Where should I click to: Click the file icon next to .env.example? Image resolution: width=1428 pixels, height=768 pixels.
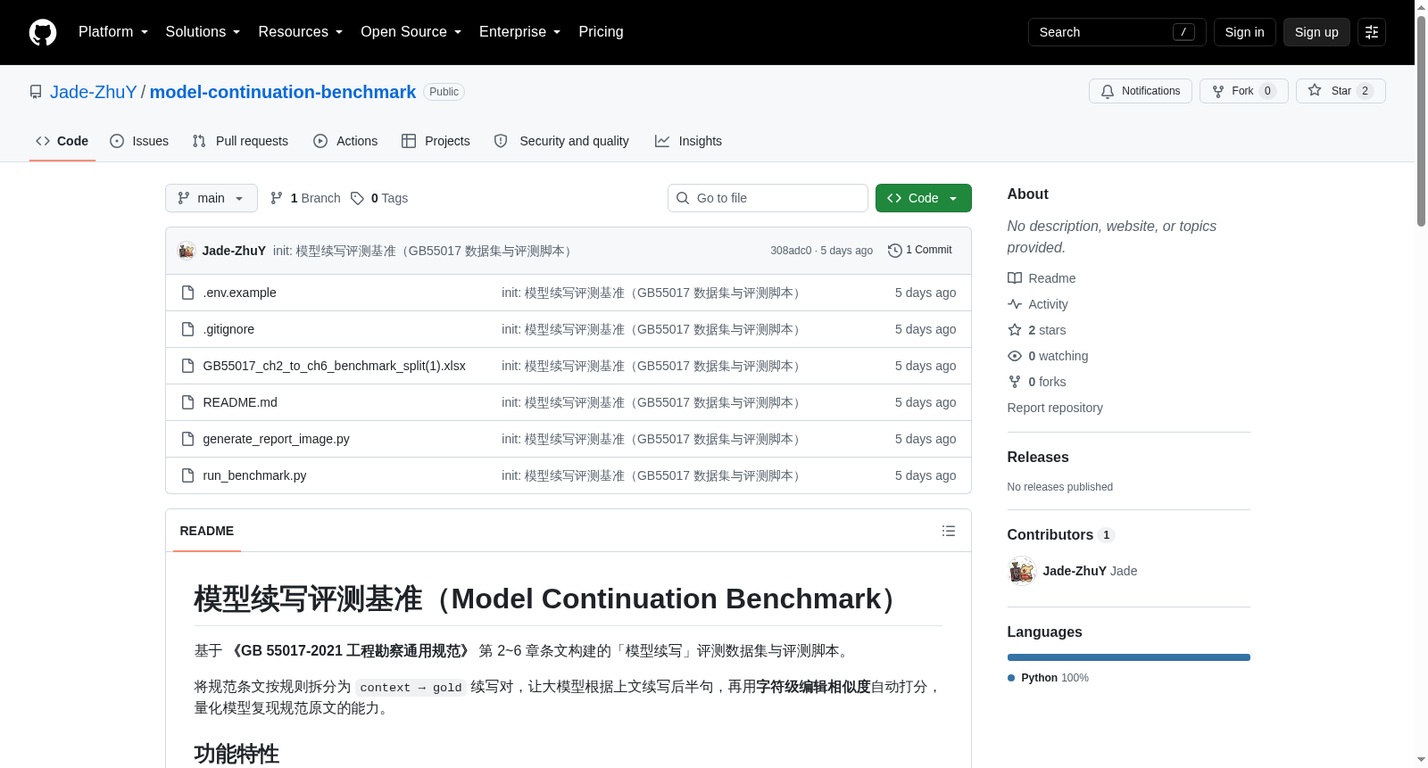pos(187,293)
